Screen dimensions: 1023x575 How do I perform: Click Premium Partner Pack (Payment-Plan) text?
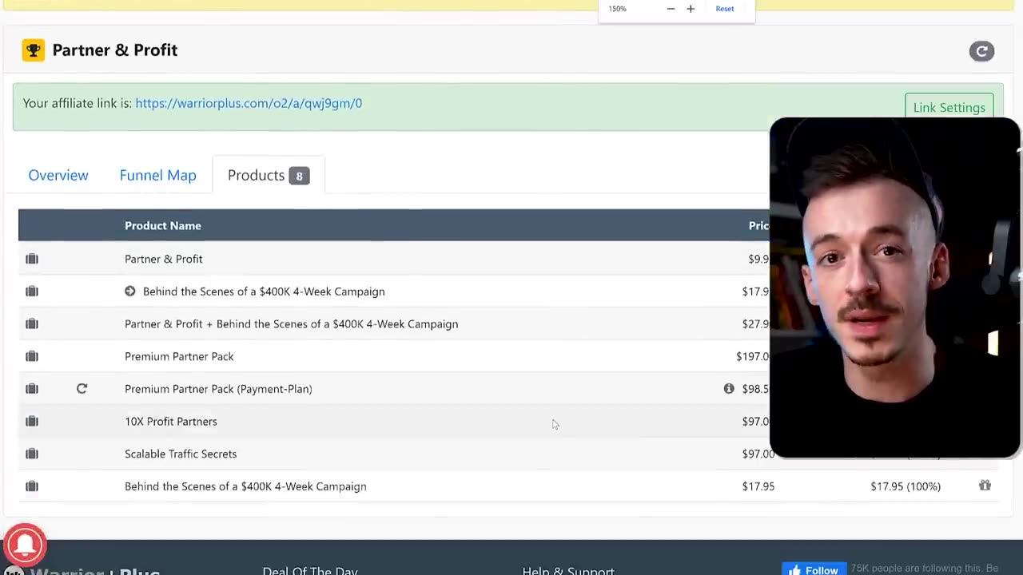[218, 389]
